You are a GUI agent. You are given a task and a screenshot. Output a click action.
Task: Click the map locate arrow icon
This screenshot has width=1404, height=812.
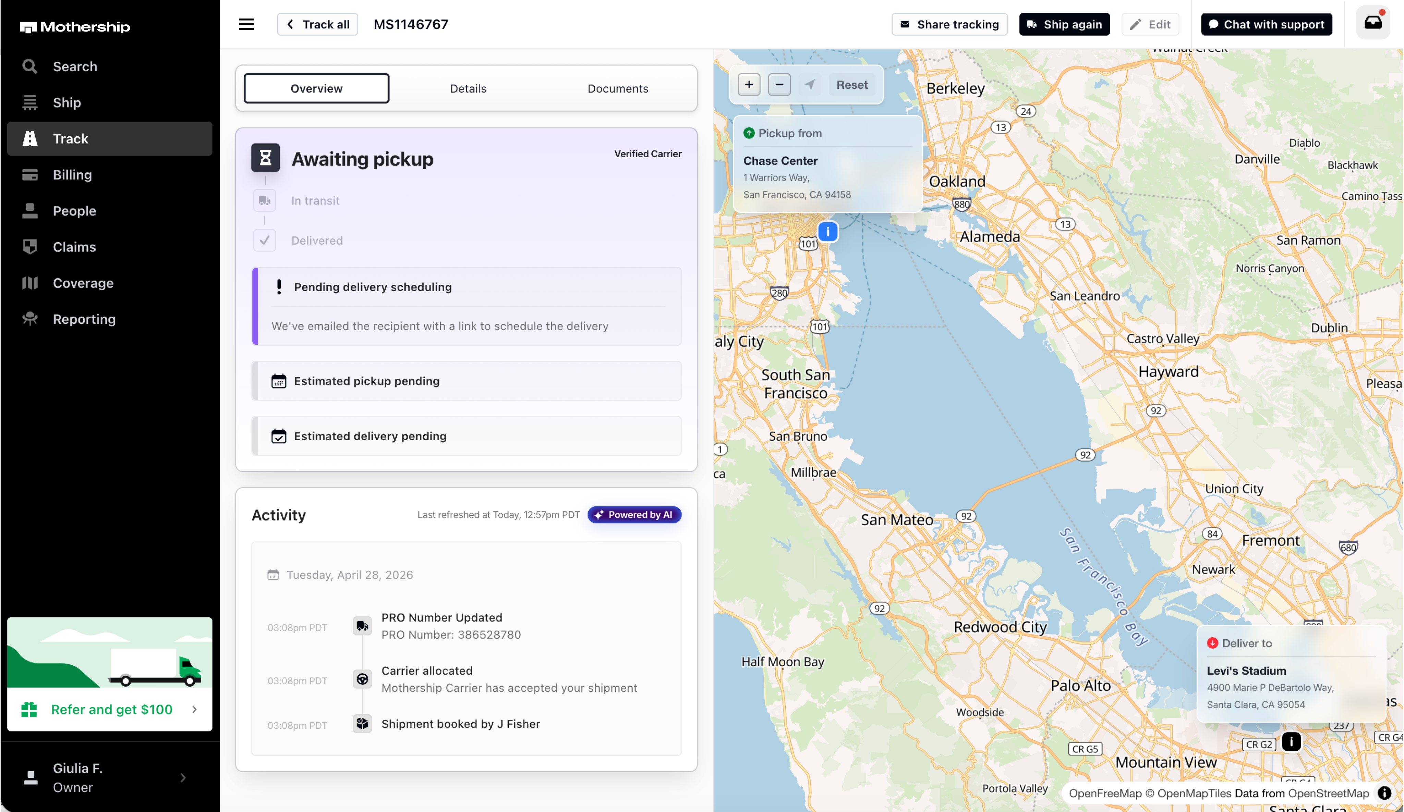click(810, 85)
